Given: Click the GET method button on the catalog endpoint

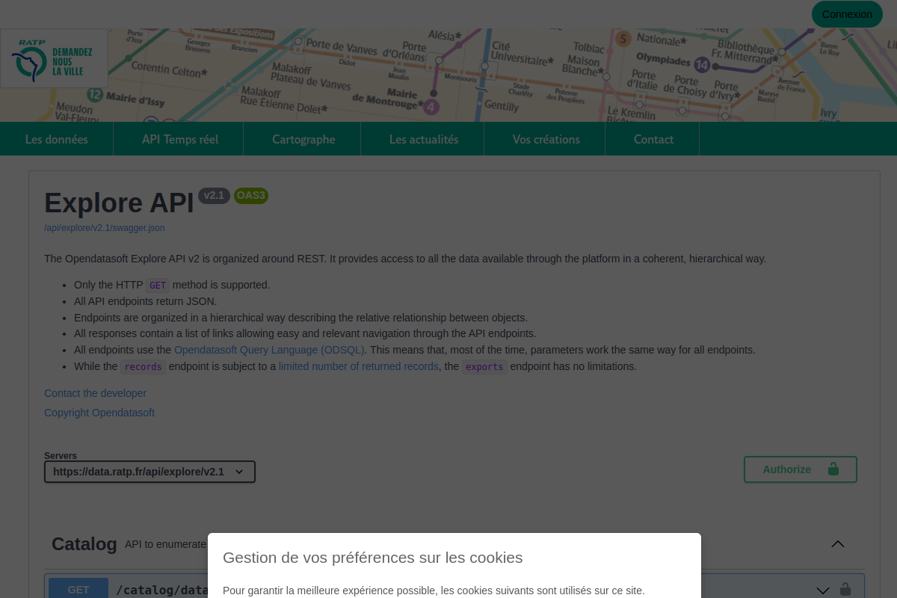Looking at the screenshot, I should (x=78, y=590).
